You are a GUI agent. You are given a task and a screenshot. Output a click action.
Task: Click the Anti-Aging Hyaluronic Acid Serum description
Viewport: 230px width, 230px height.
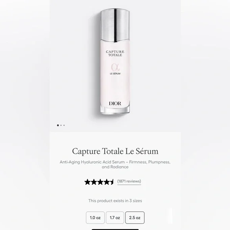[x=115, y=165]
